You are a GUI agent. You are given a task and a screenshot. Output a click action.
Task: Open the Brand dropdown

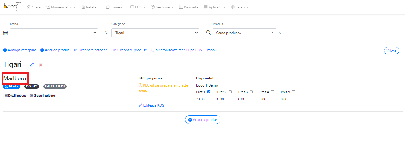coord(54,33)
